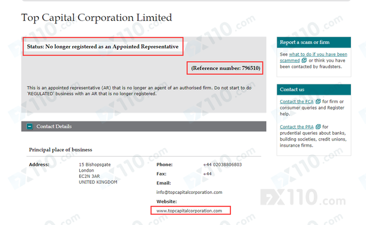
Task: Click the info@topcapitalcorporation.com email address
Action: click(x=190, y=192)
